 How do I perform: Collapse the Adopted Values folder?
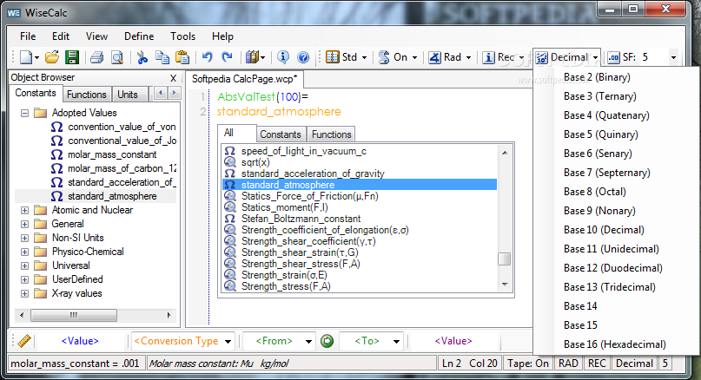tap(24, 113)
